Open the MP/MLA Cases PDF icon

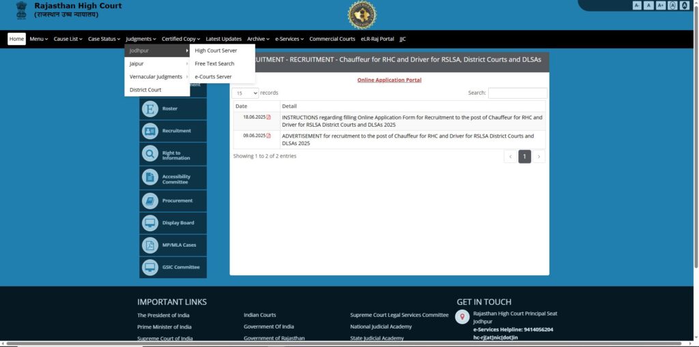[150, 245]
